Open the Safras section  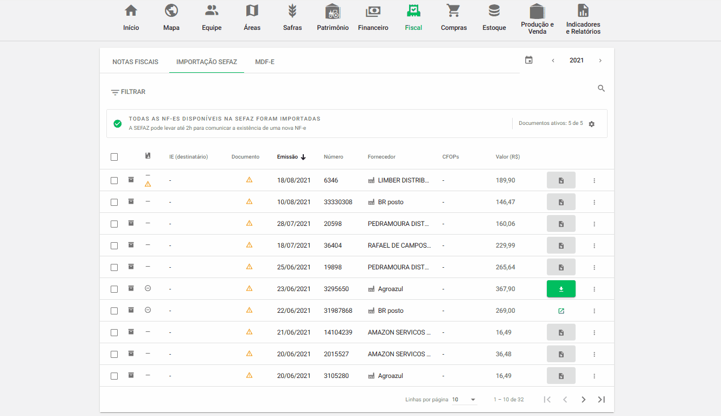coord(292,16)
